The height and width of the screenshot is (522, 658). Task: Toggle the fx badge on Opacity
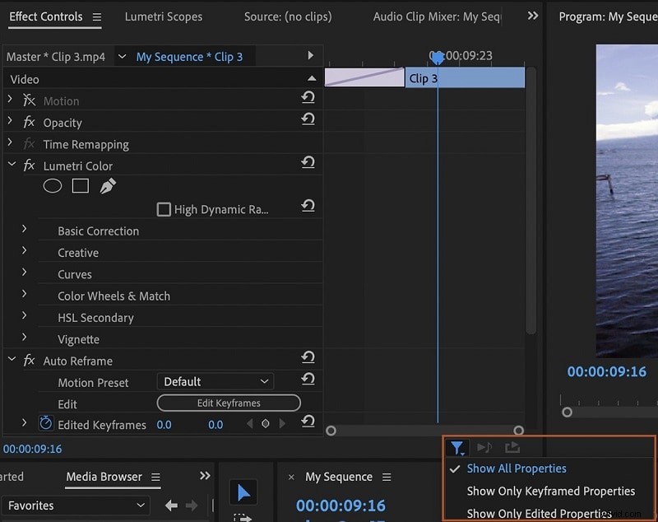tap(29, 122)
